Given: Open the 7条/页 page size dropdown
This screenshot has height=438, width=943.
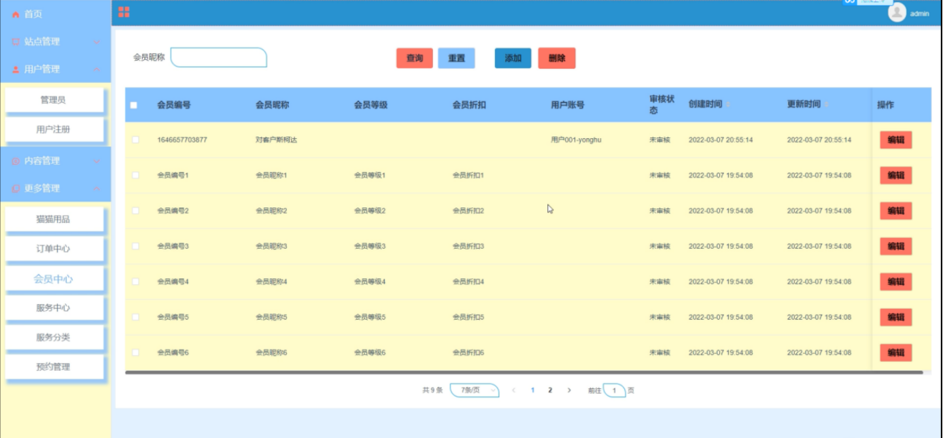Looking at the screenshot, I should [475, 390].
